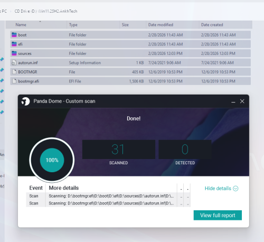The height and width of the screenshot is (242, 264).
Task: Click the 7/24/2021 9:06 AM modified date
Action: point(164,63)
